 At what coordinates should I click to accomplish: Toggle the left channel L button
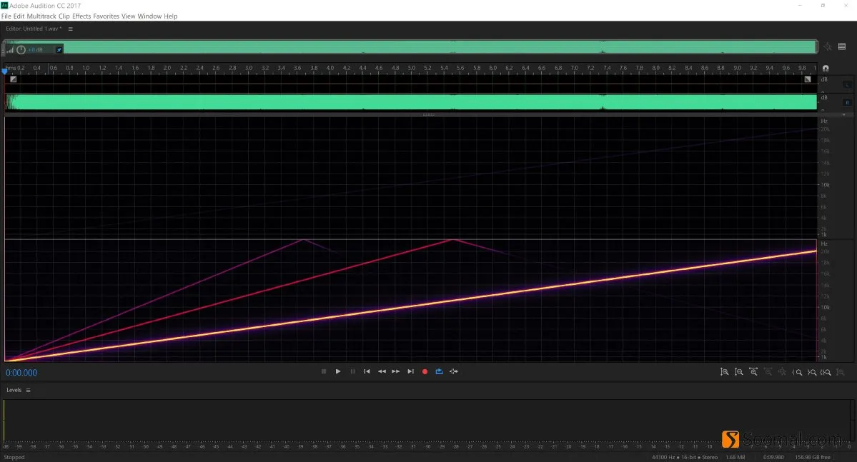847,85
